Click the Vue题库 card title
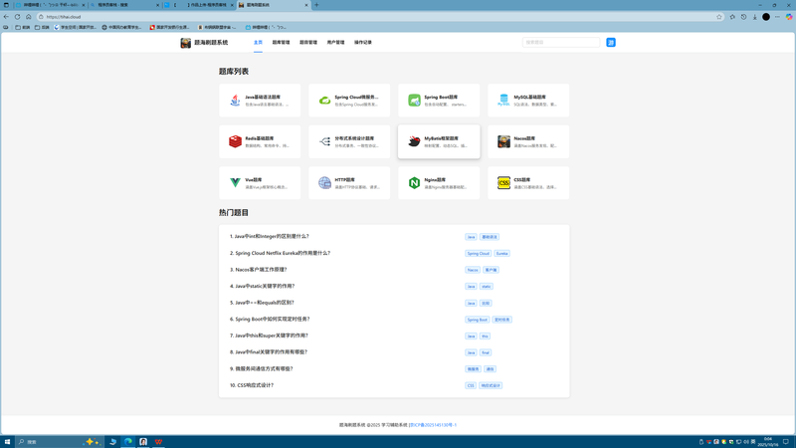 click(254, 180)
